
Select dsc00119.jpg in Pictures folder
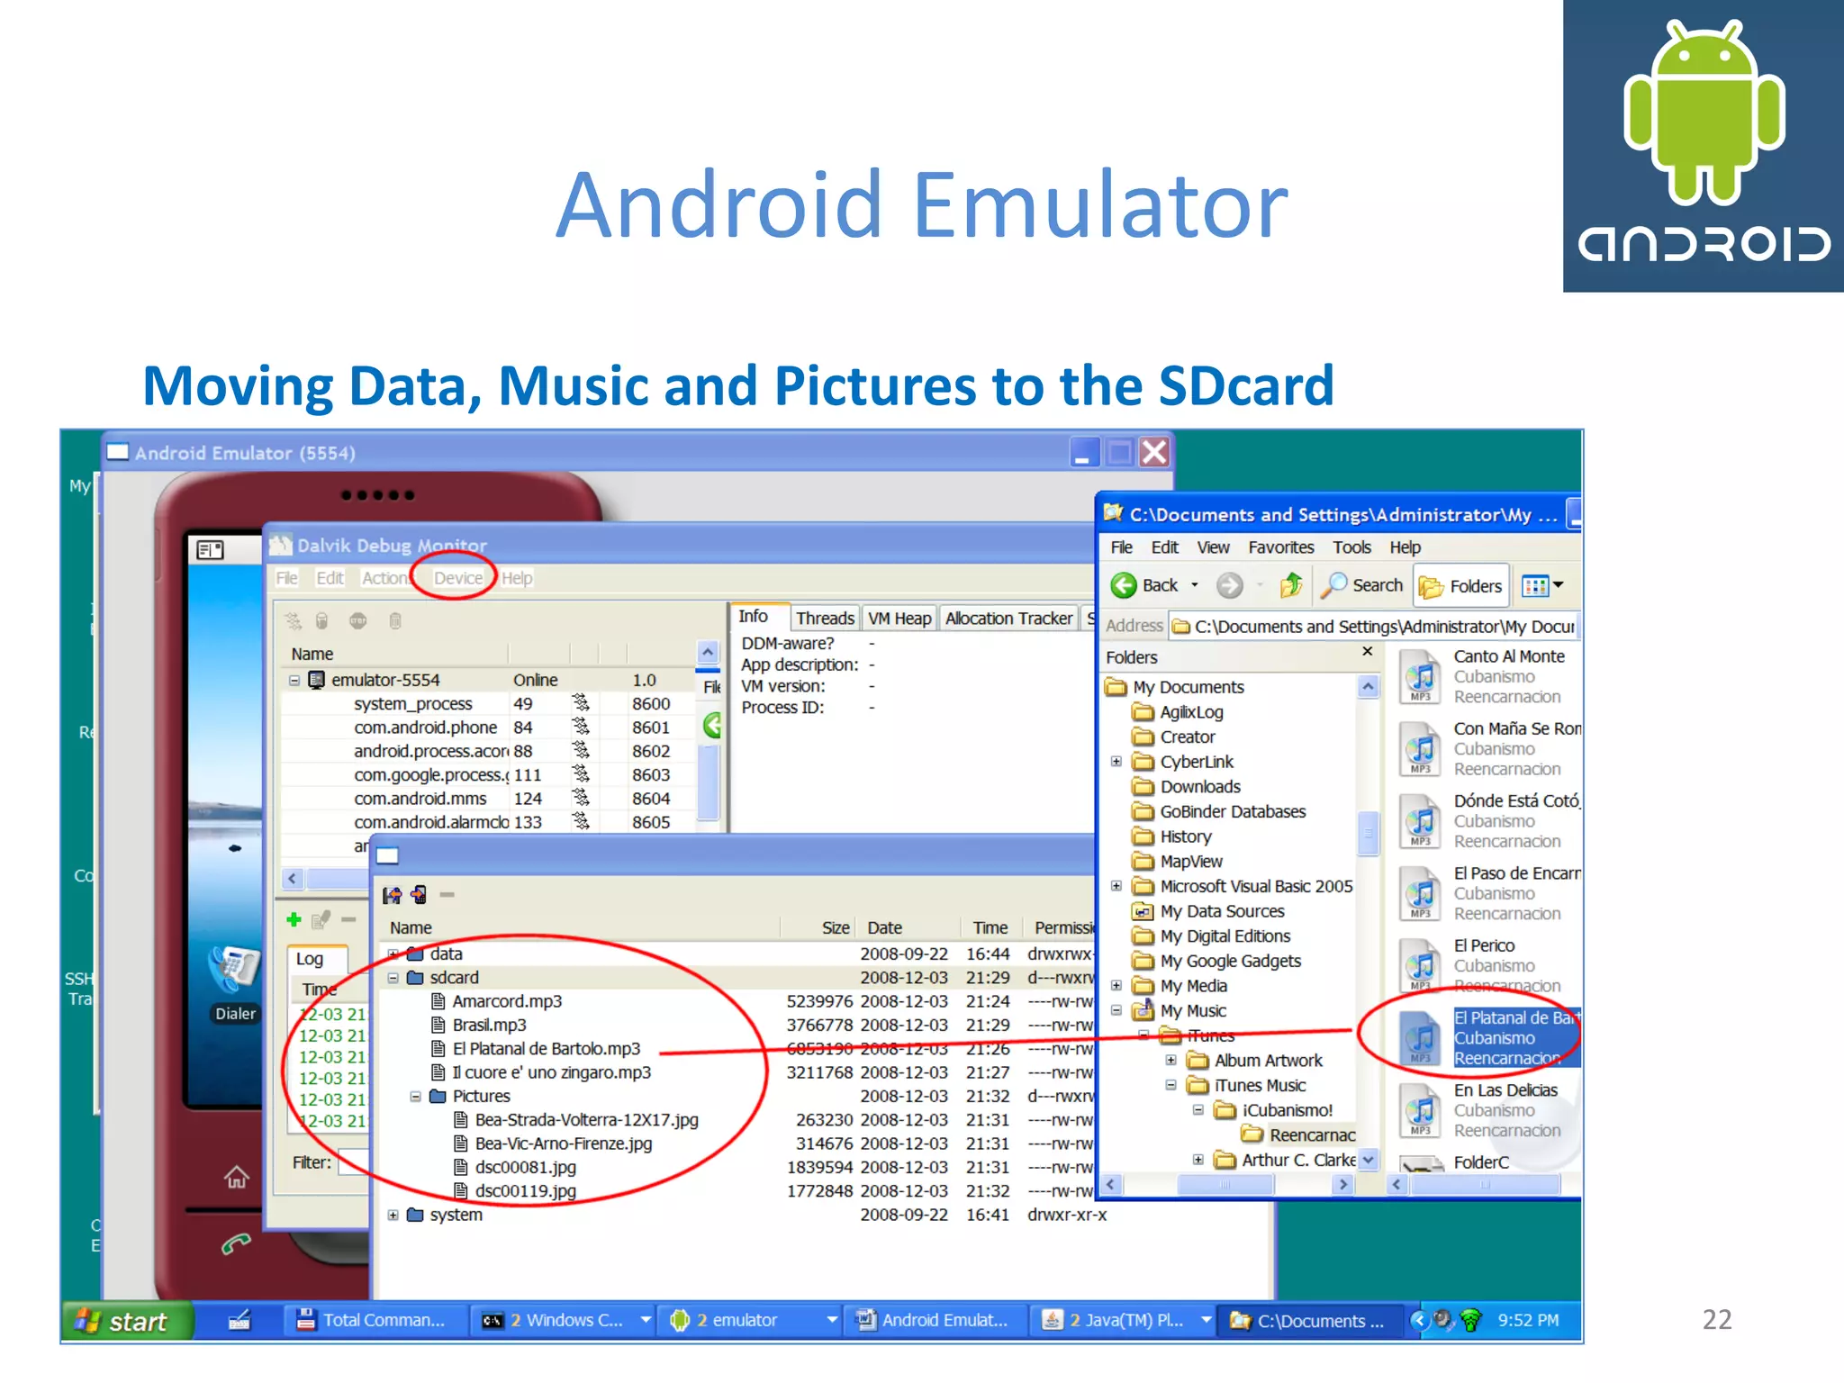tap(525, 1191)
